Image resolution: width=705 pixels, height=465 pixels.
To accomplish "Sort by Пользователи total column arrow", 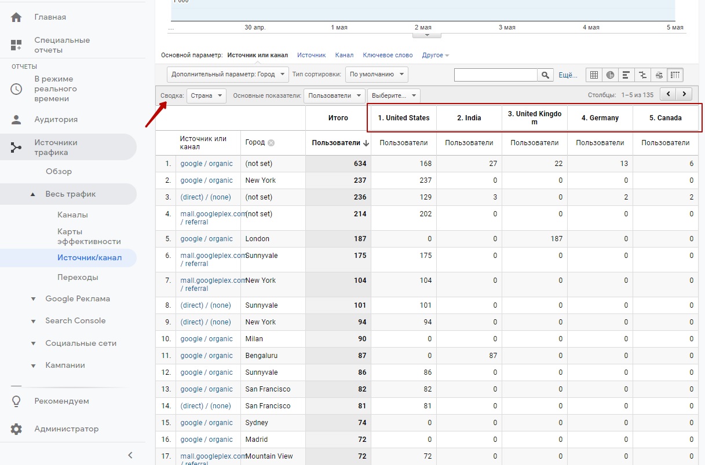I will 366,143.
